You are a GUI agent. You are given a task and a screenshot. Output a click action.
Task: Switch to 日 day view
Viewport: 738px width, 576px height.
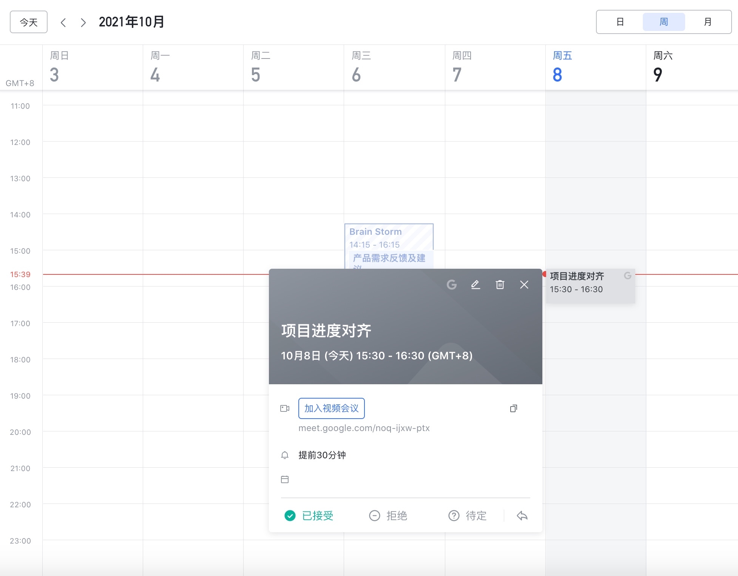pyautogui.click(x=620, y=22)
